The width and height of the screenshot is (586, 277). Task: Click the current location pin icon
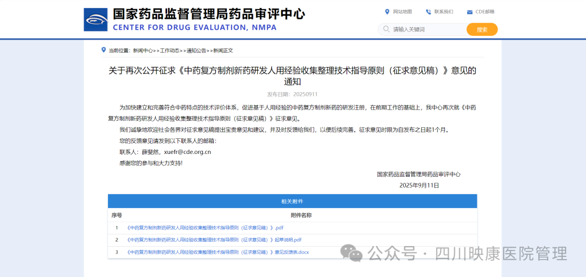pos(104,50)
